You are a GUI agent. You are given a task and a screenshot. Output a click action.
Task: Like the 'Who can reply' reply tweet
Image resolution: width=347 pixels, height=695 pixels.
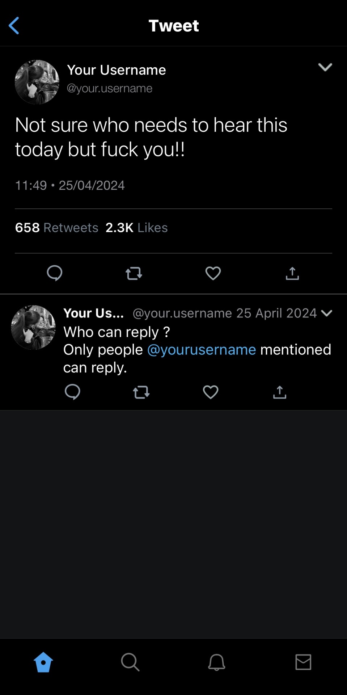pos(211,392)
